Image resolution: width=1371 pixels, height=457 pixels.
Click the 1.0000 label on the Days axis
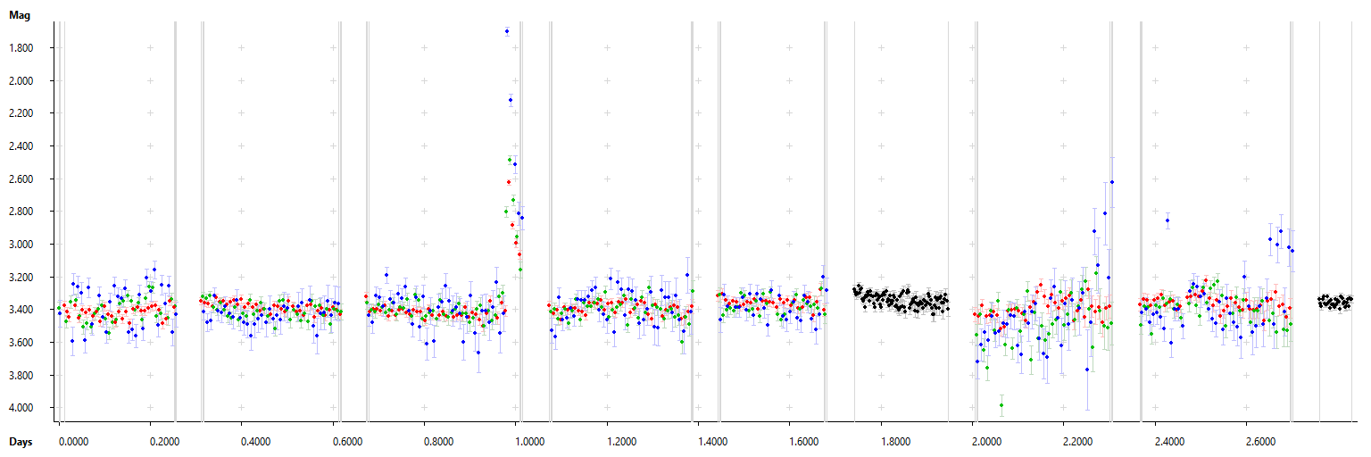[x=530, y=442]
